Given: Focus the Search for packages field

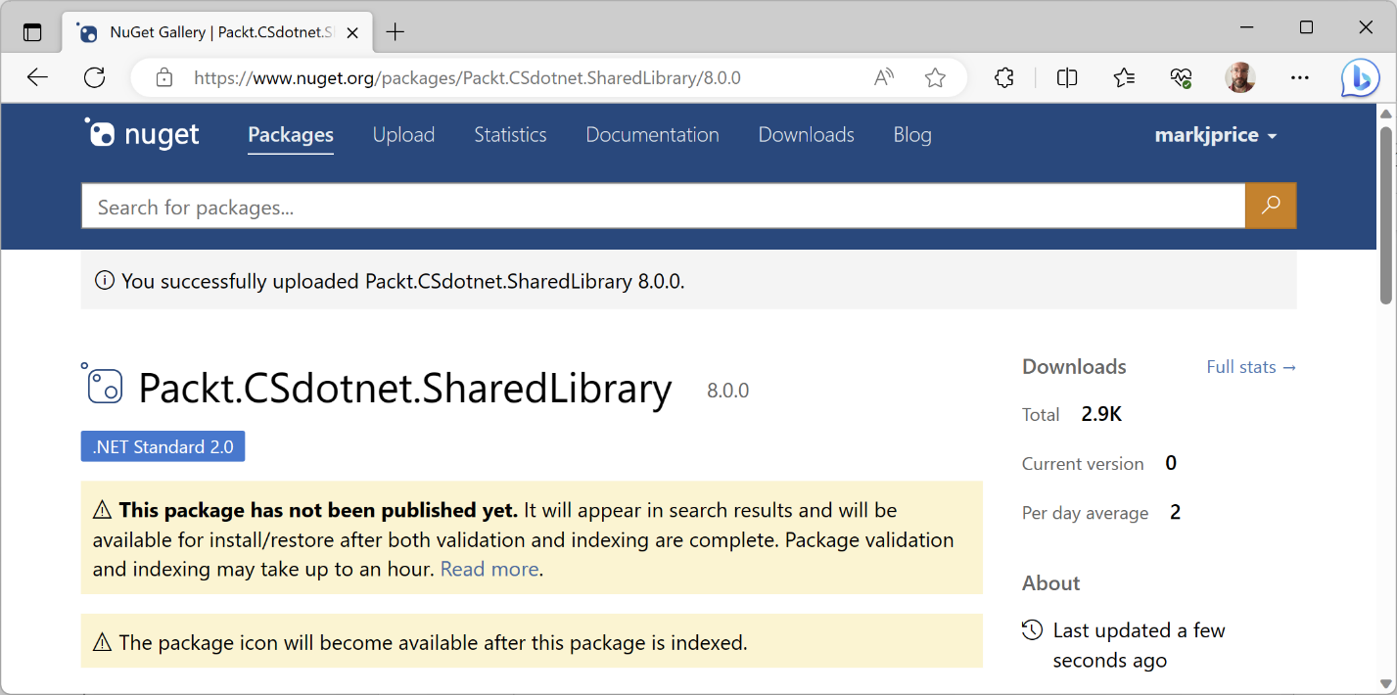Looking at the screenshot, I should tap(663, 207).
